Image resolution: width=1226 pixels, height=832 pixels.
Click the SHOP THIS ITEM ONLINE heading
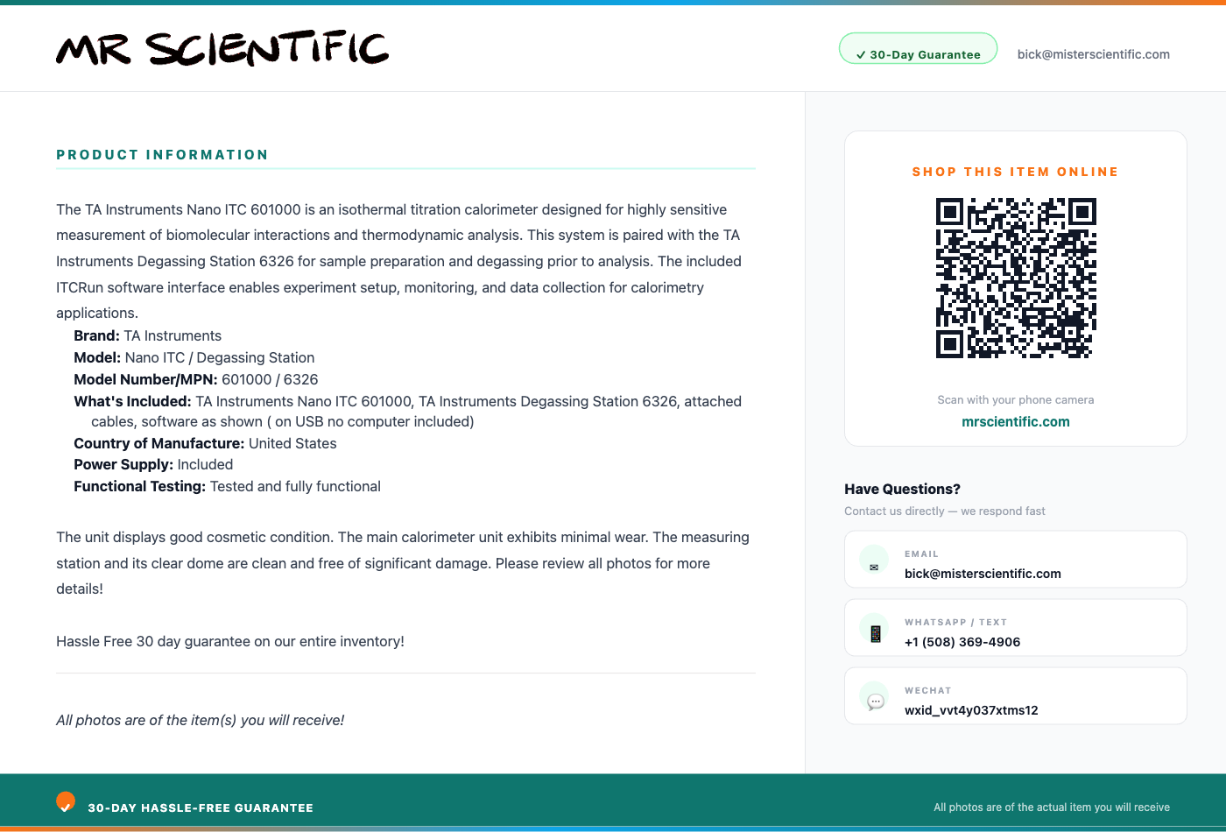pos(1016,172)
